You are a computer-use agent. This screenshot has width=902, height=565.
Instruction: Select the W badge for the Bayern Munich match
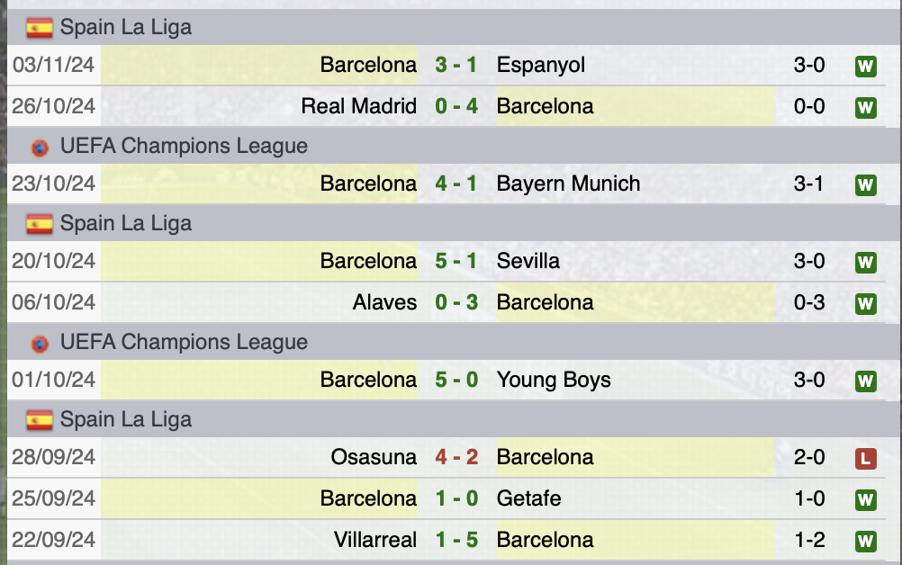pyautogui.click(x=865, y=183)
